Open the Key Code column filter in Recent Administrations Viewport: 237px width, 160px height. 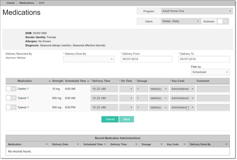pos(184,145)
